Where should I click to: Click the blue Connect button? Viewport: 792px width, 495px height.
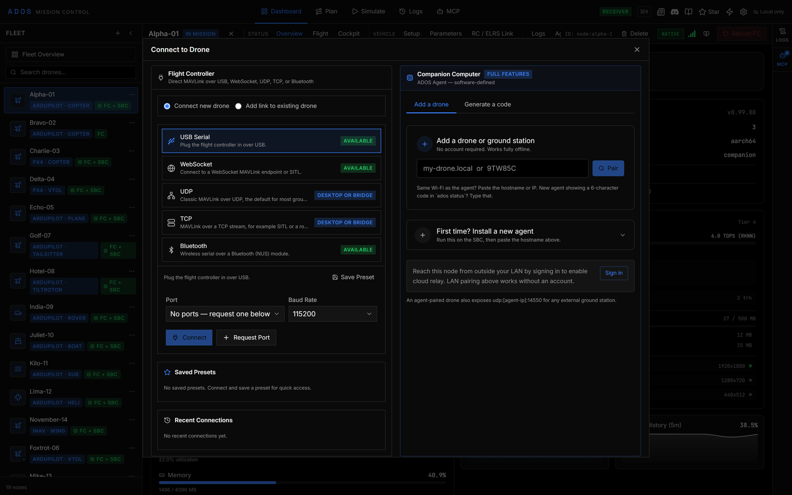189,338
